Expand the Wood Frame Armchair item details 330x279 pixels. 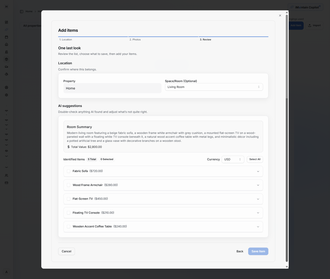coord(258,185)
